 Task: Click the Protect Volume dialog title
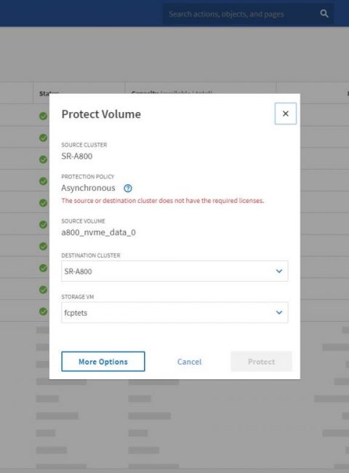[x=101, y=114]
